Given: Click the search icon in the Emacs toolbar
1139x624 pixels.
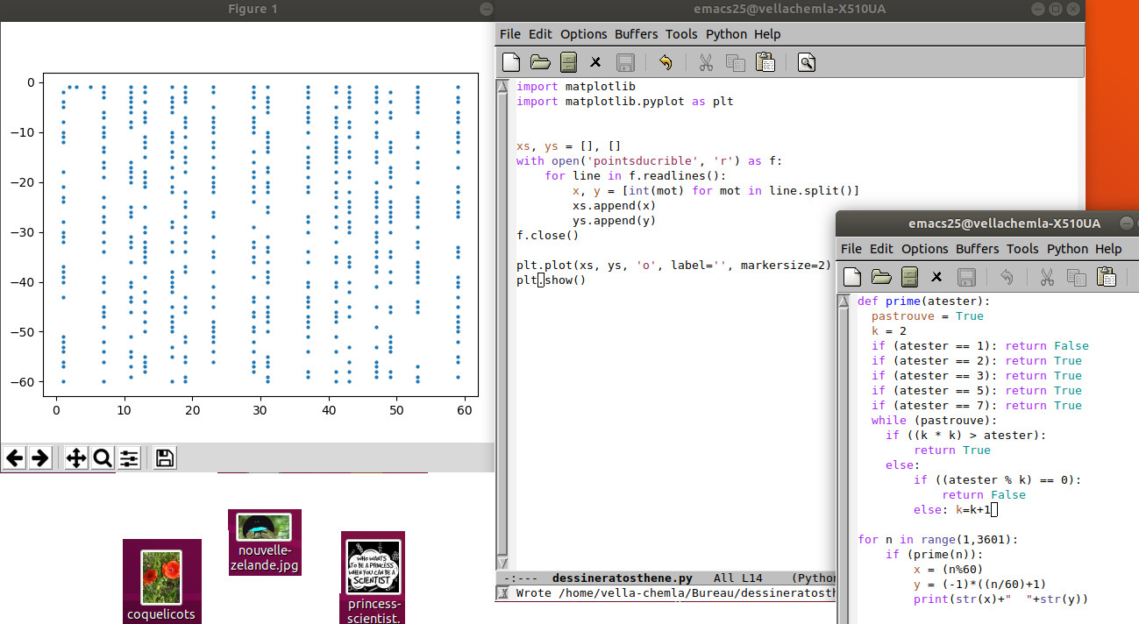Looking at the screenshot, I should pos(807,62).
